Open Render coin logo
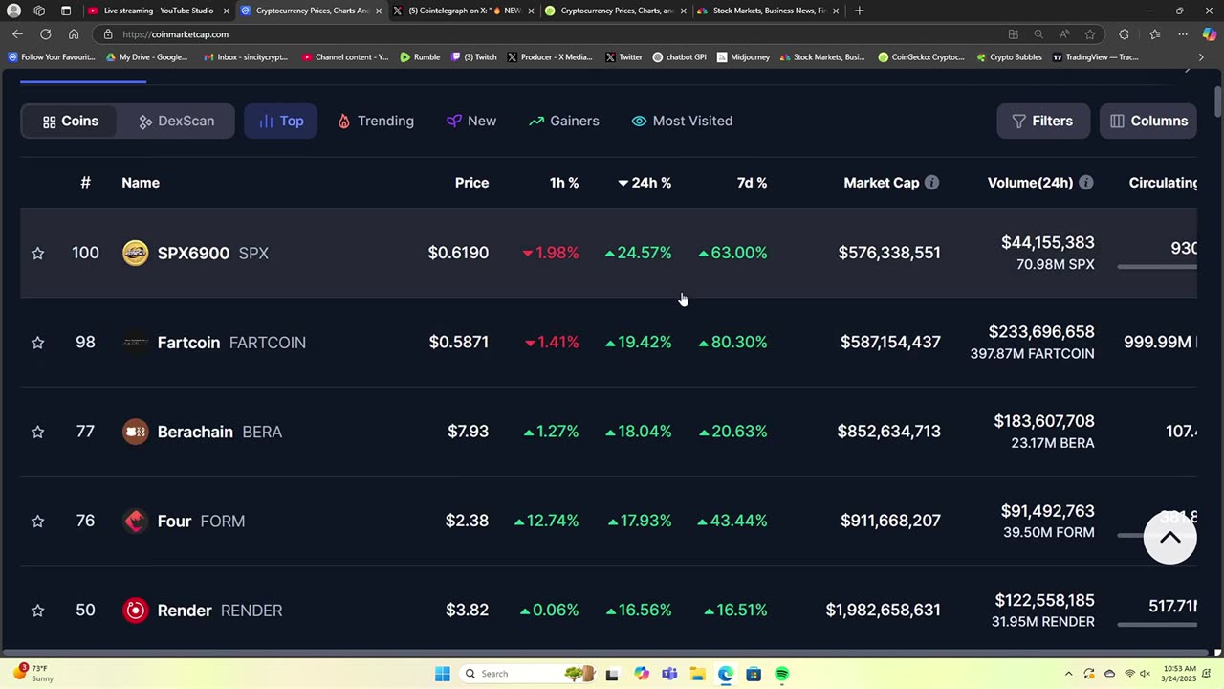 pos(136,610)
